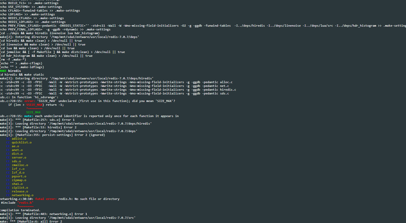Click the green MAKE hiredis line
406x223 pixels.
[11, 71]
